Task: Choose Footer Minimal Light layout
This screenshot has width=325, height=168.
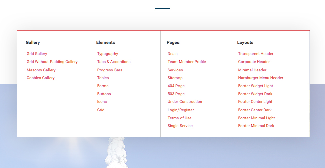Action: (x=256, y=118)
